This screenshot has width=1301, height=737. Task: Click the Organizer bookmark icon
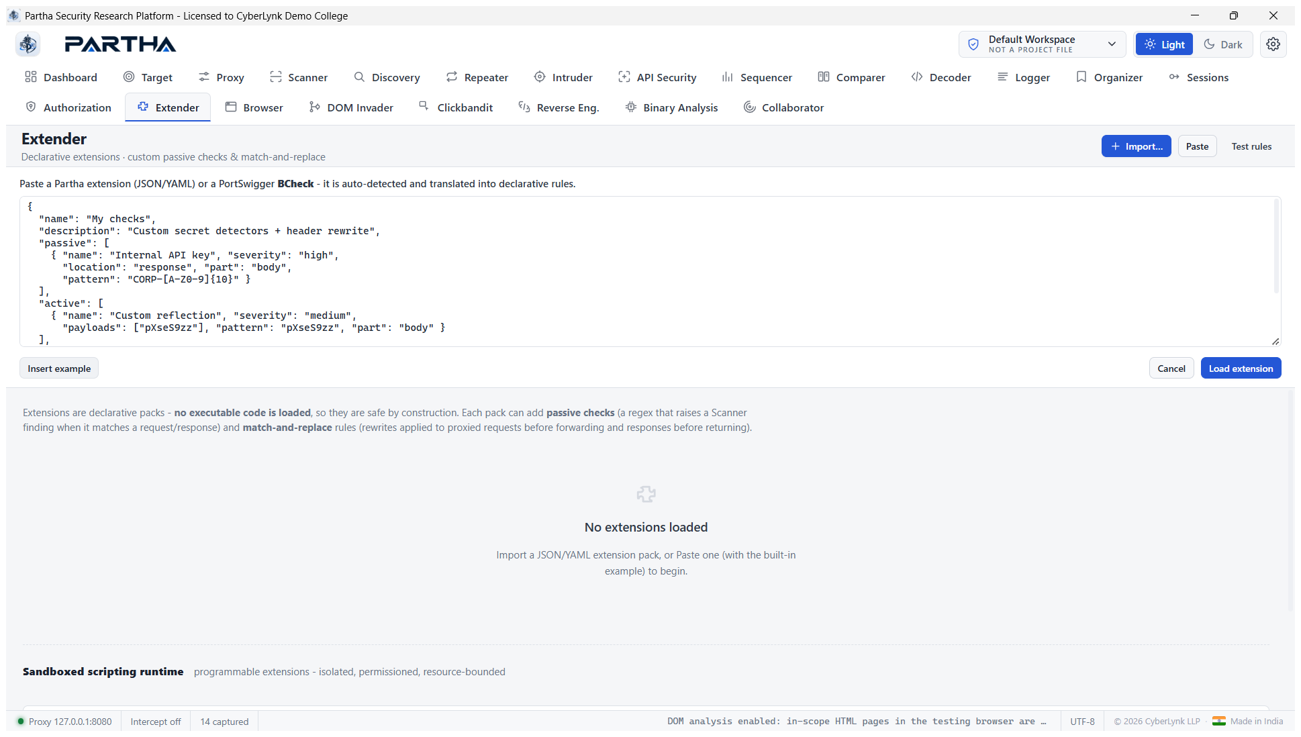pyautogui.click(x=1081, y=77)
